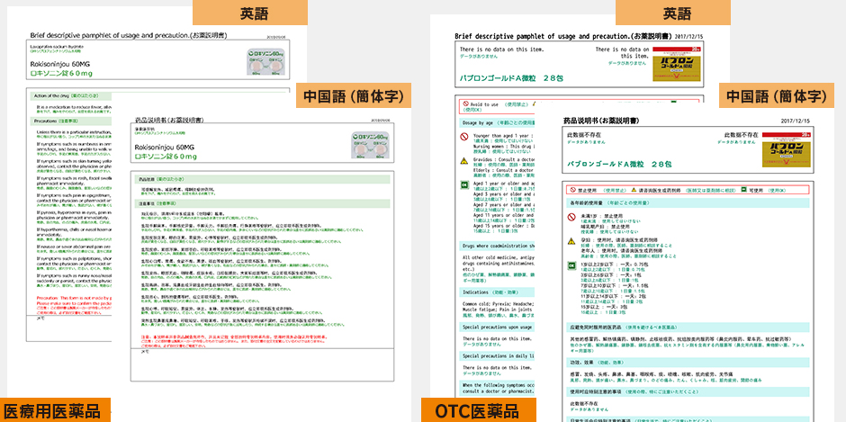This screenshot has width=846, height=422.
Task: Click green "ロキソニン錠60mg" in the Chinese sheet
Action: coord(165,157)
